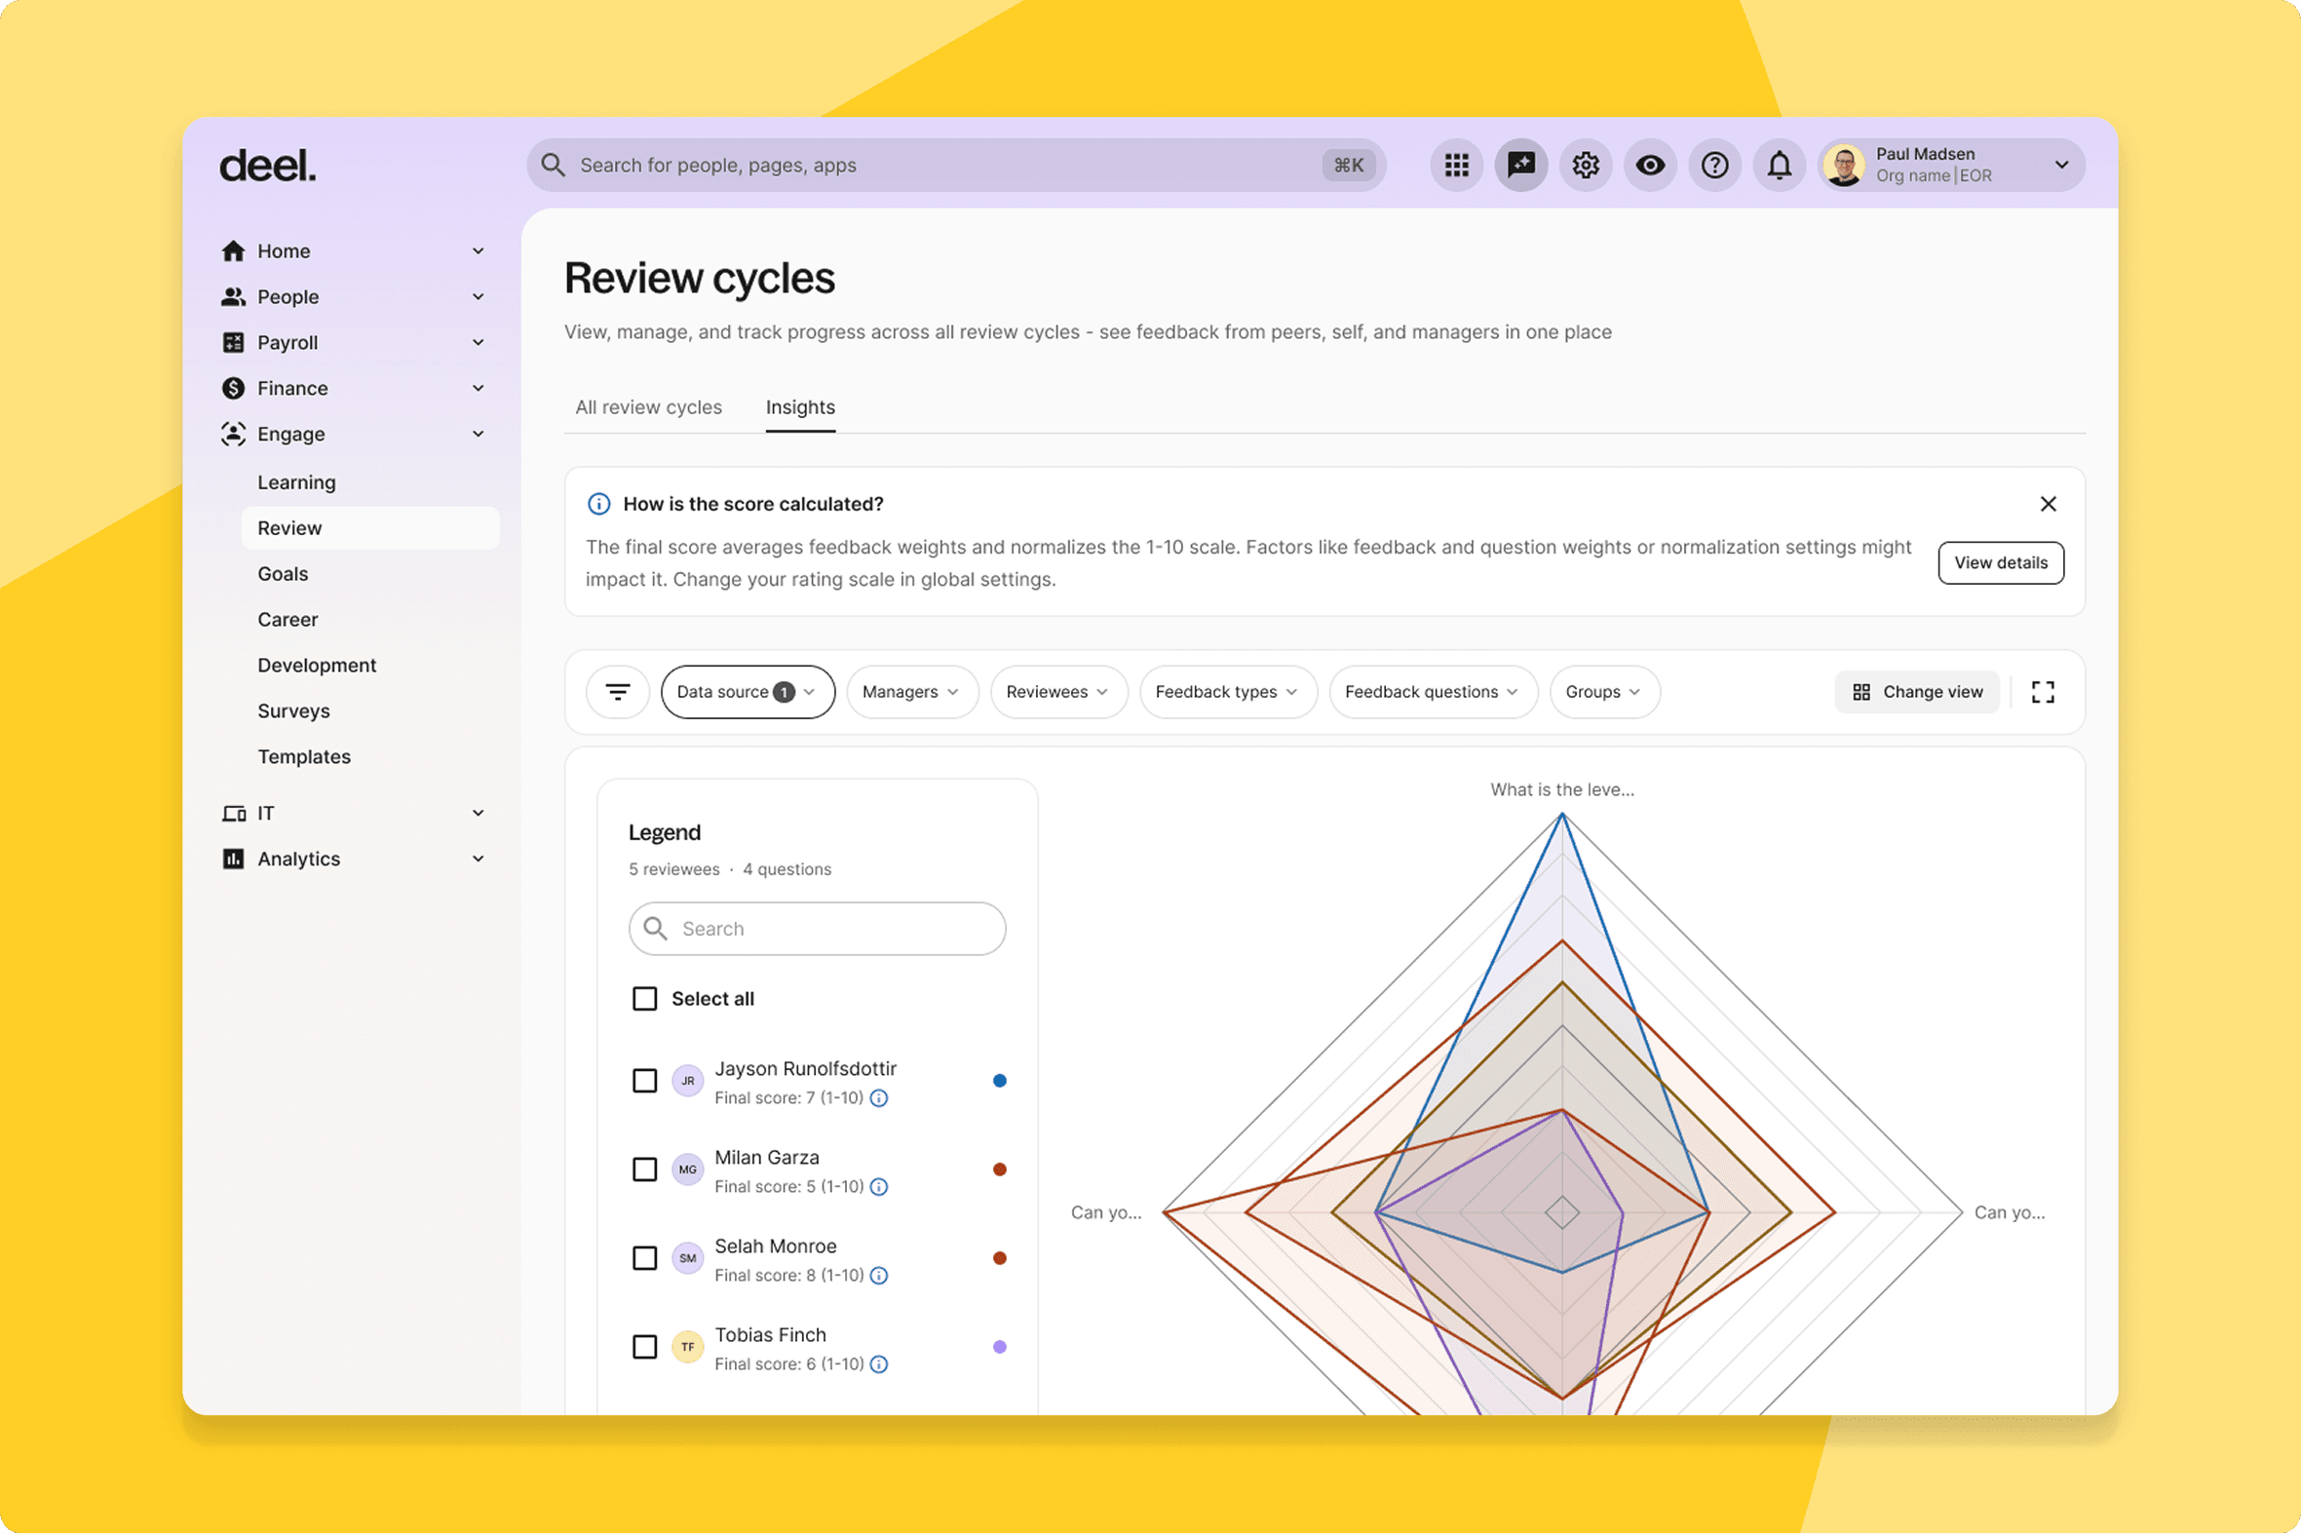The width and height of the screenshot is (2301, 1534).
Task: Check Jayson Runolfsdottir's checkbox
Action: click(x=645, y=1082)
